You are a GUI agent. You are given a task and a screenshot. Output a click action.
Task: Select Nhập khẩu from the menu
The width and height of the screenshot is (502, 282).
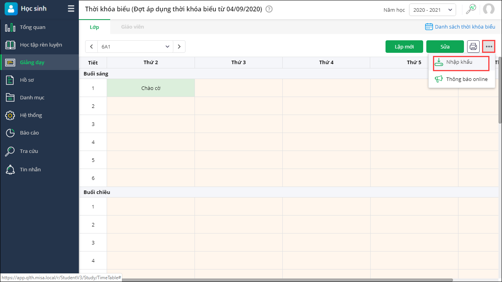coord(459,63)
